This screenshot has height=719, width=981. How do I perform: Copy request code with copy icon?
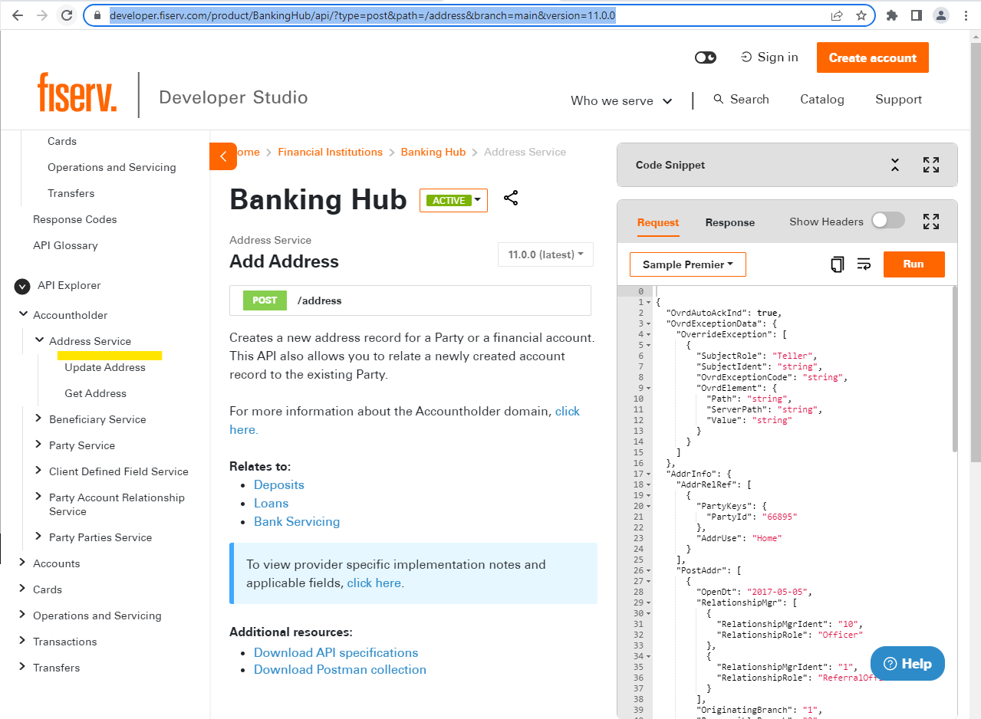[837, 264]
